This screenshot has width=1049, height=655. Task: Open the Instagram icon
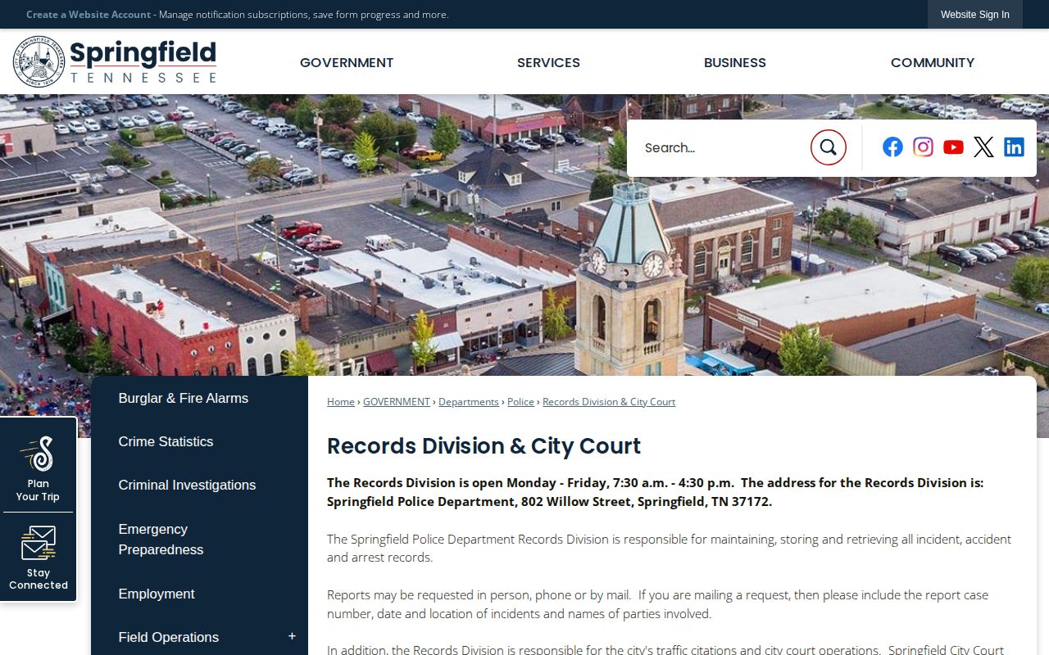click(923, 147)
